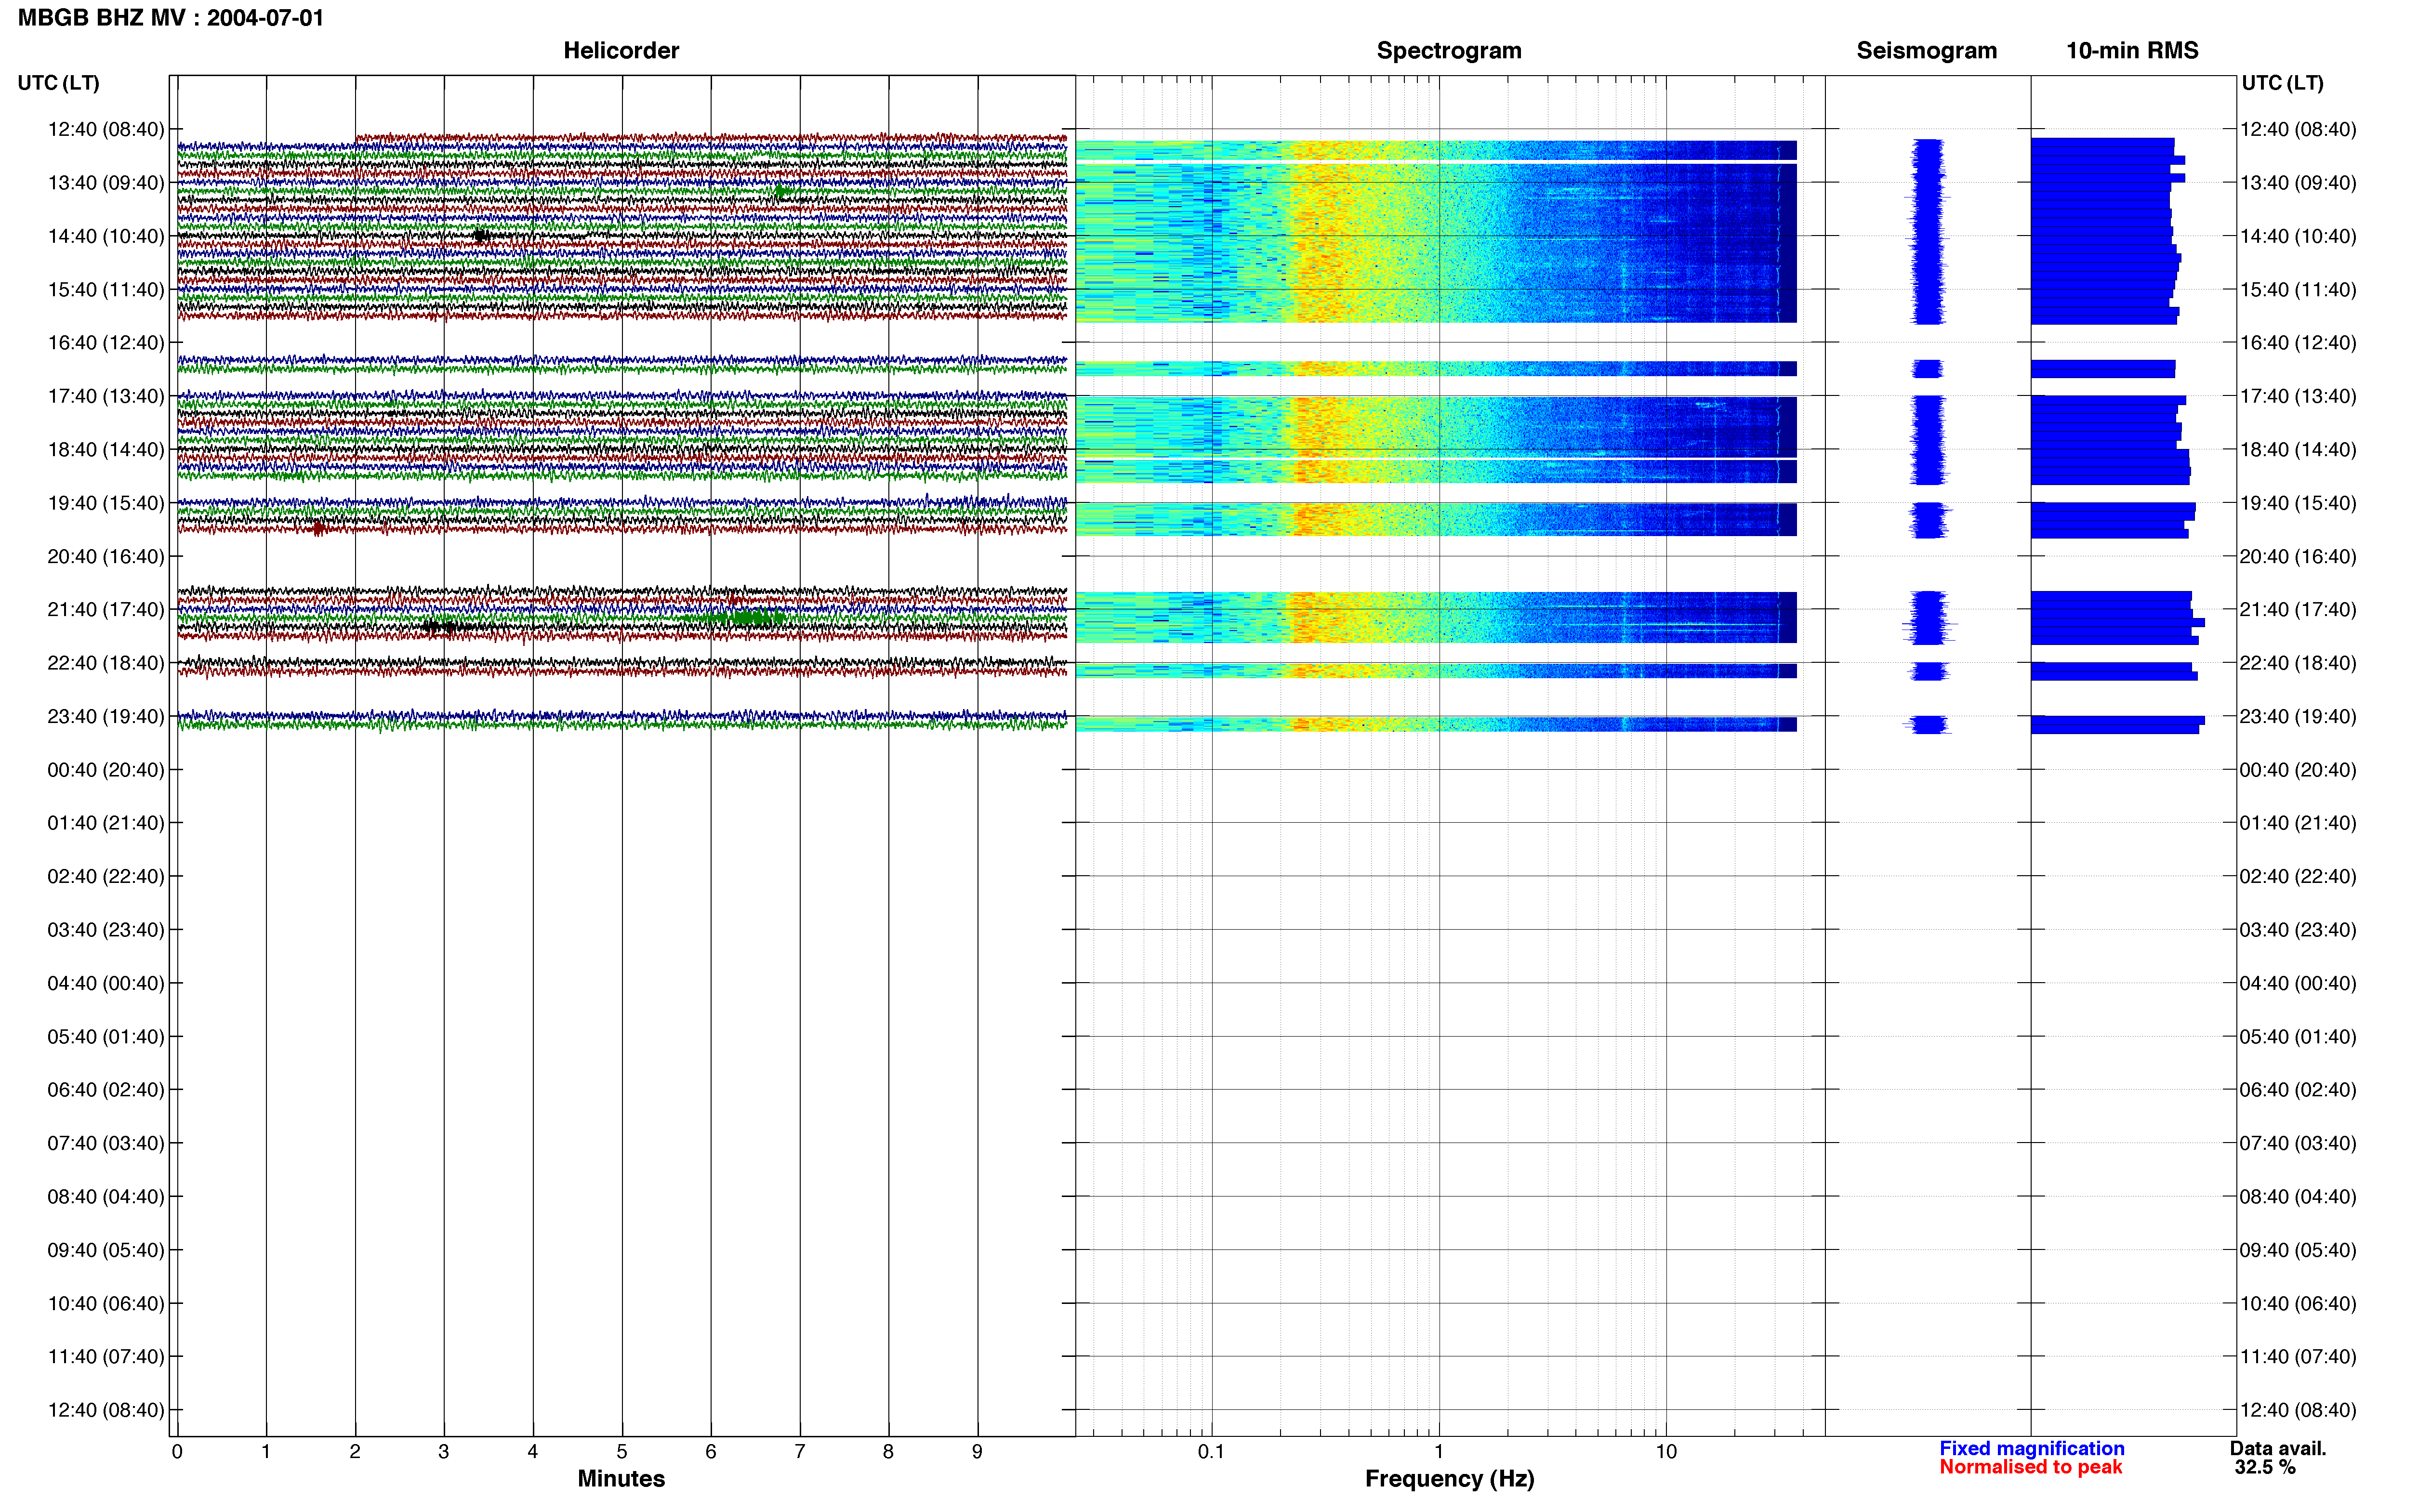Click right time label '15:40 (11:40)'

click(2298, 290)
